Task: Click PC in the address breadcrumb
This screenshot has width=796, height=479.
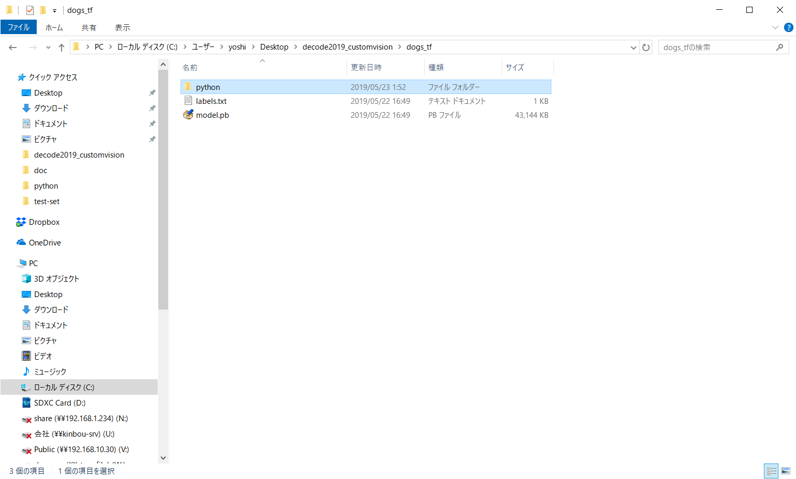Action: [x=99, y=47]
